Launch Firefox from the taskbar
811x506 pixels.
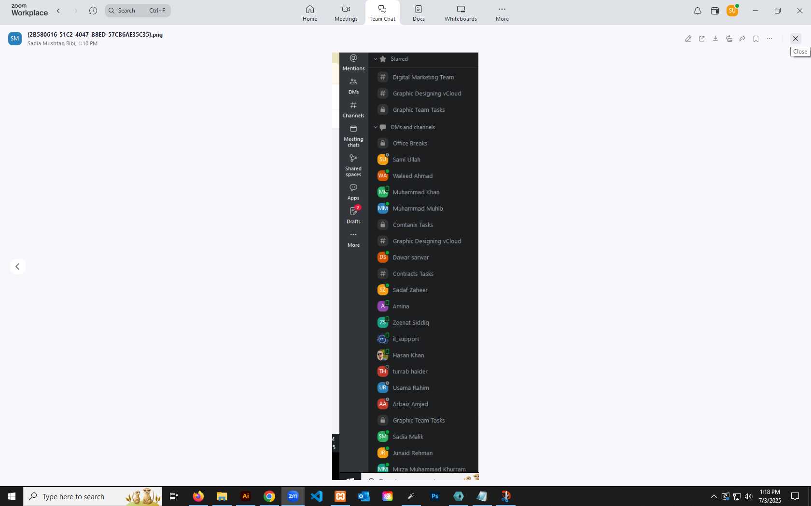198,496
